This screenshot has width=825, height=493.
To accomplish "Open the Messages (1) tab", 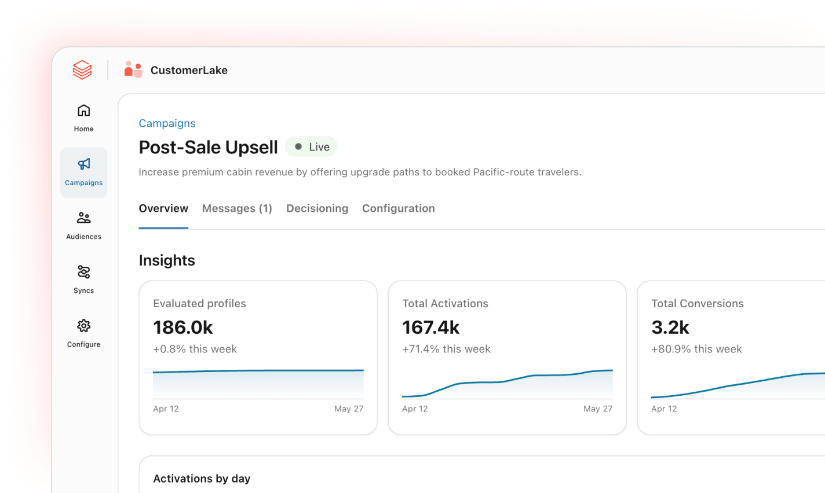I will point(237,208).
